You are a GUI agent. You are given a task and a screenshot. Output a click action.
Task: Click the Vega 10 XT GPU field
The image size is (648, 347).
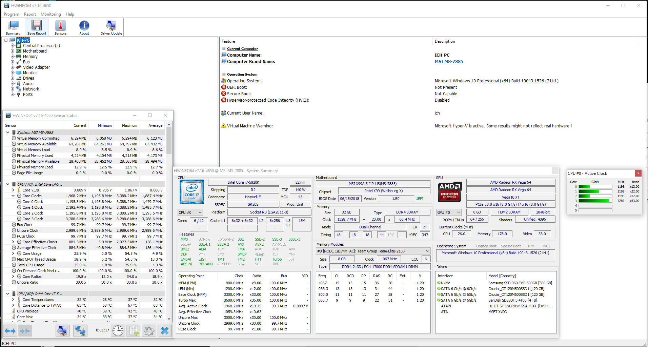(510, 197)
